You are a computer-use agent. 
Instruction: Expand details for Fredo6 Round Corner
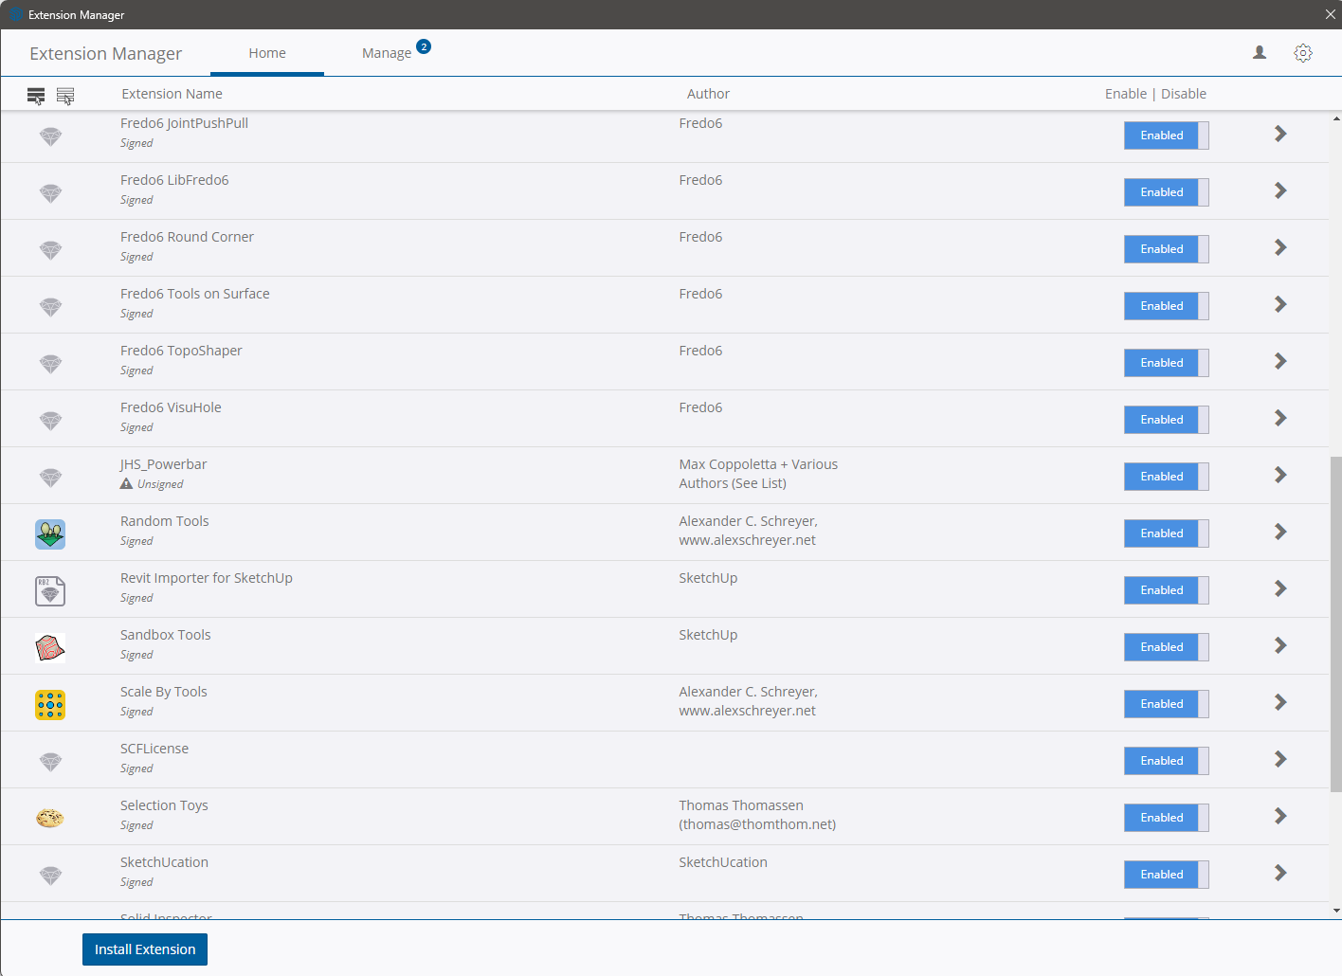[1280, 248]
